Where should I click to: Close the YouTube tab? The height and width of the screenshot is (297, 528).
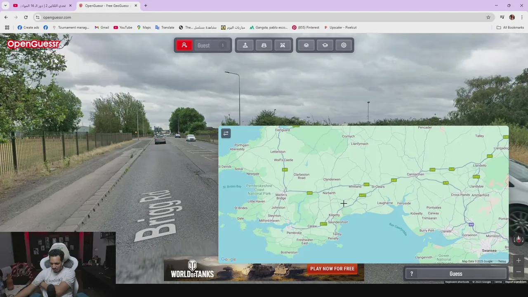point(70,6)
